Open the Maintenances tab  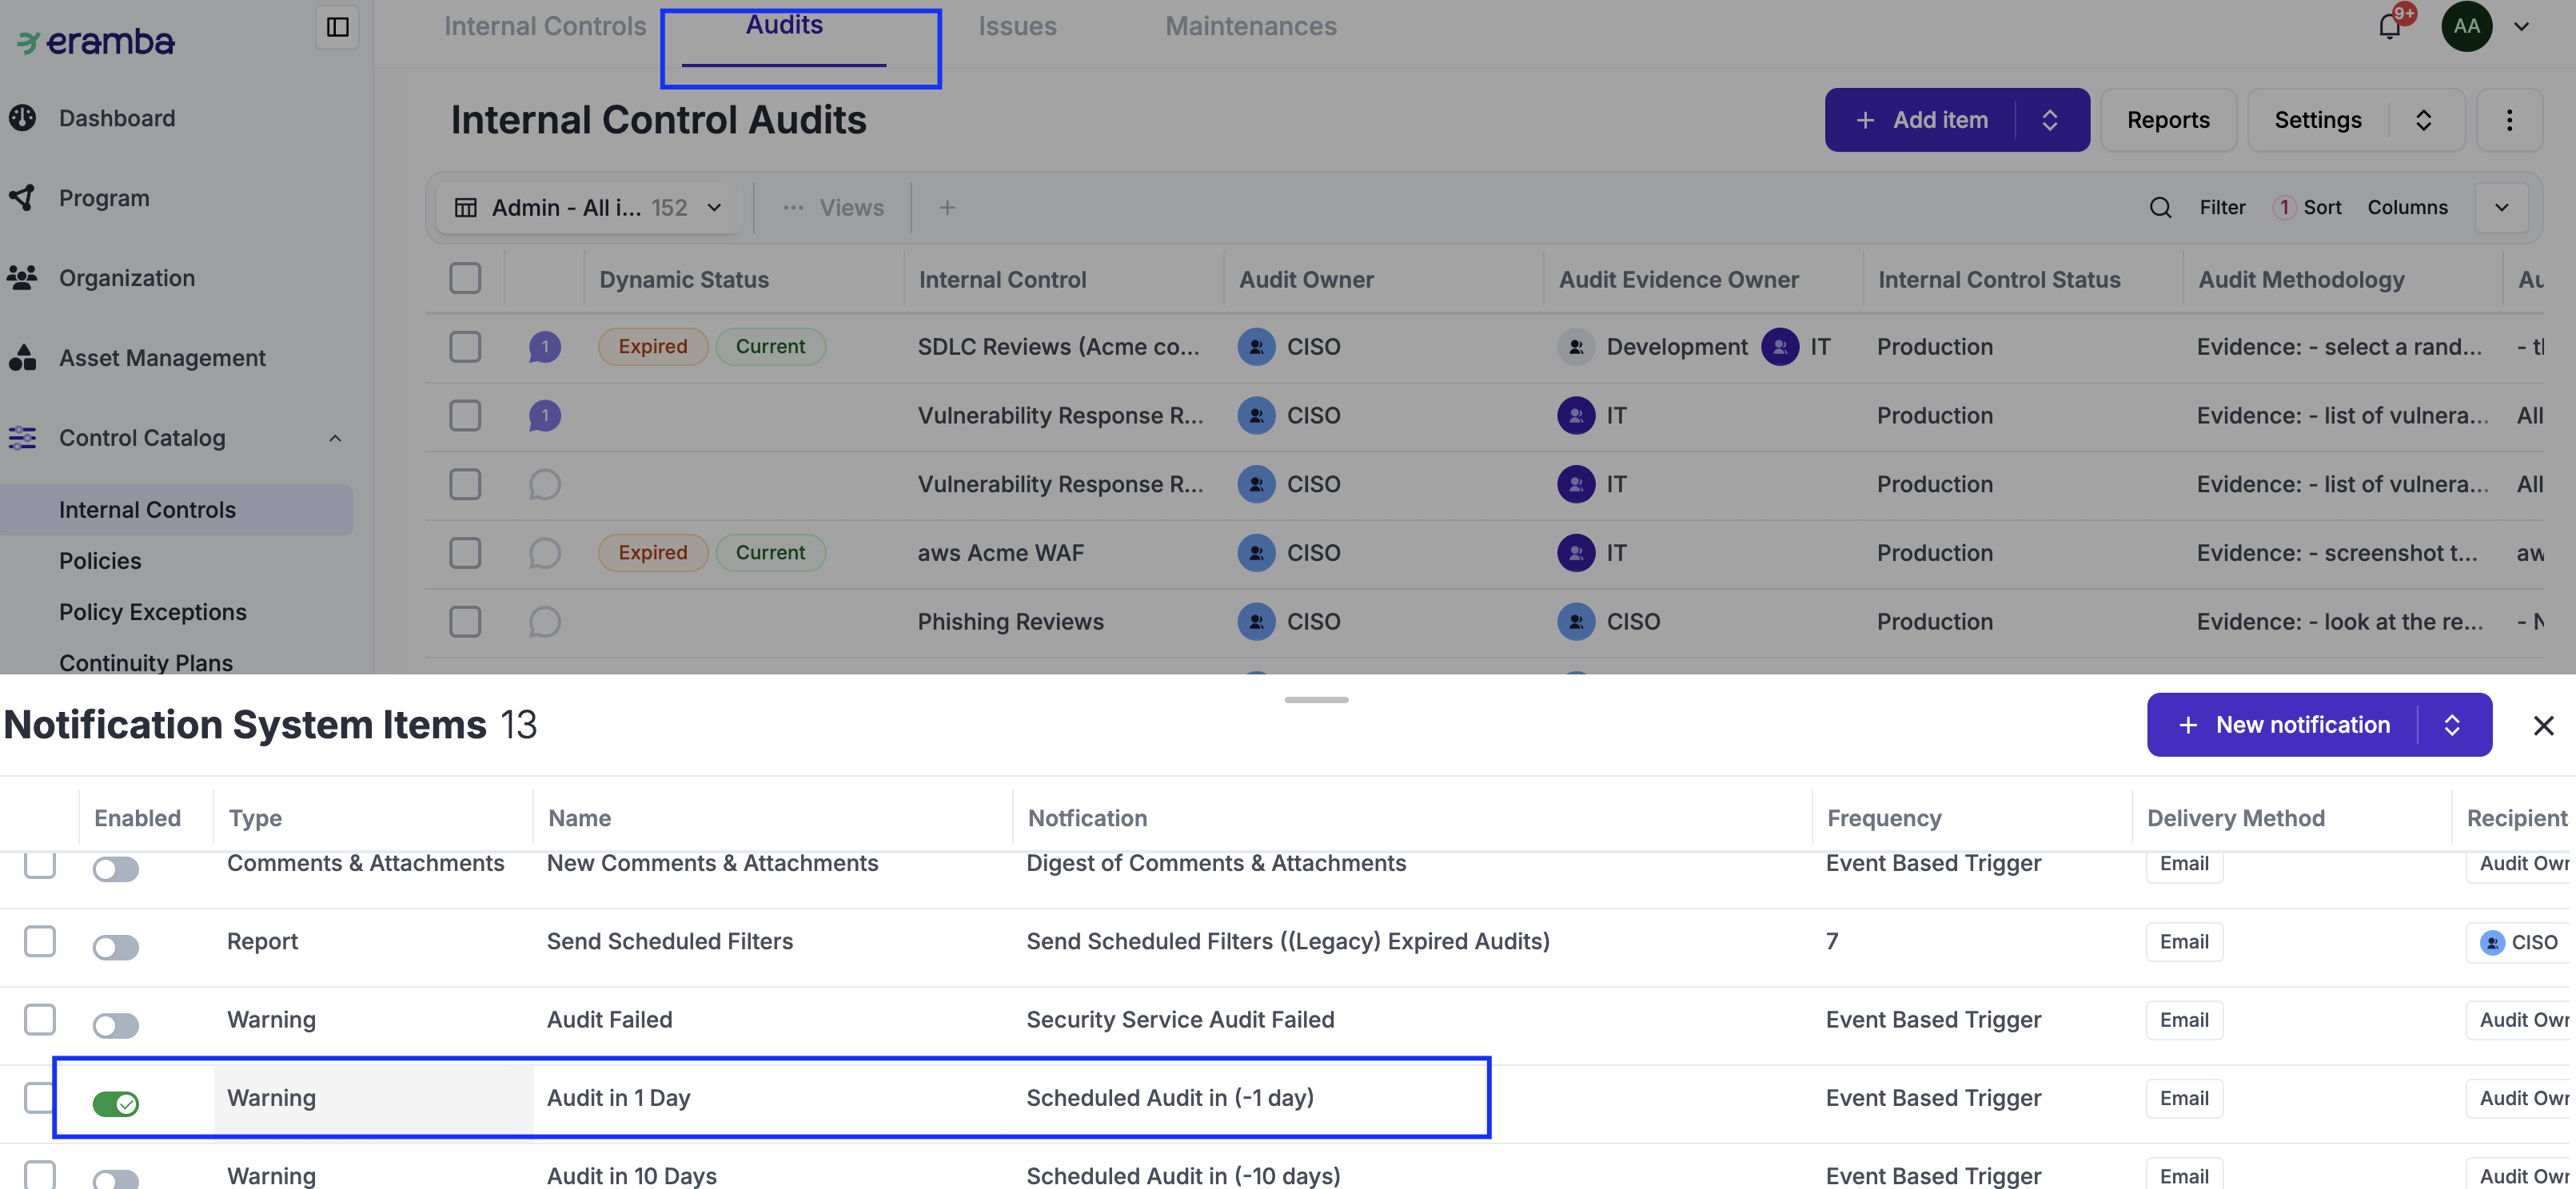[x=1250, y=26]
